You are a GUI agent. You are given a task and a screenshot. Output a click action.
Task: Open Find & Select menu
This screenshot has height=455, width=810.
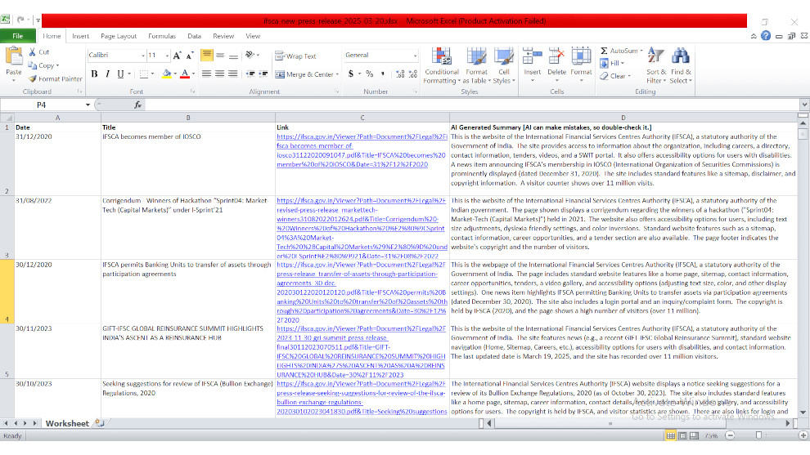[x=681, y=65]
